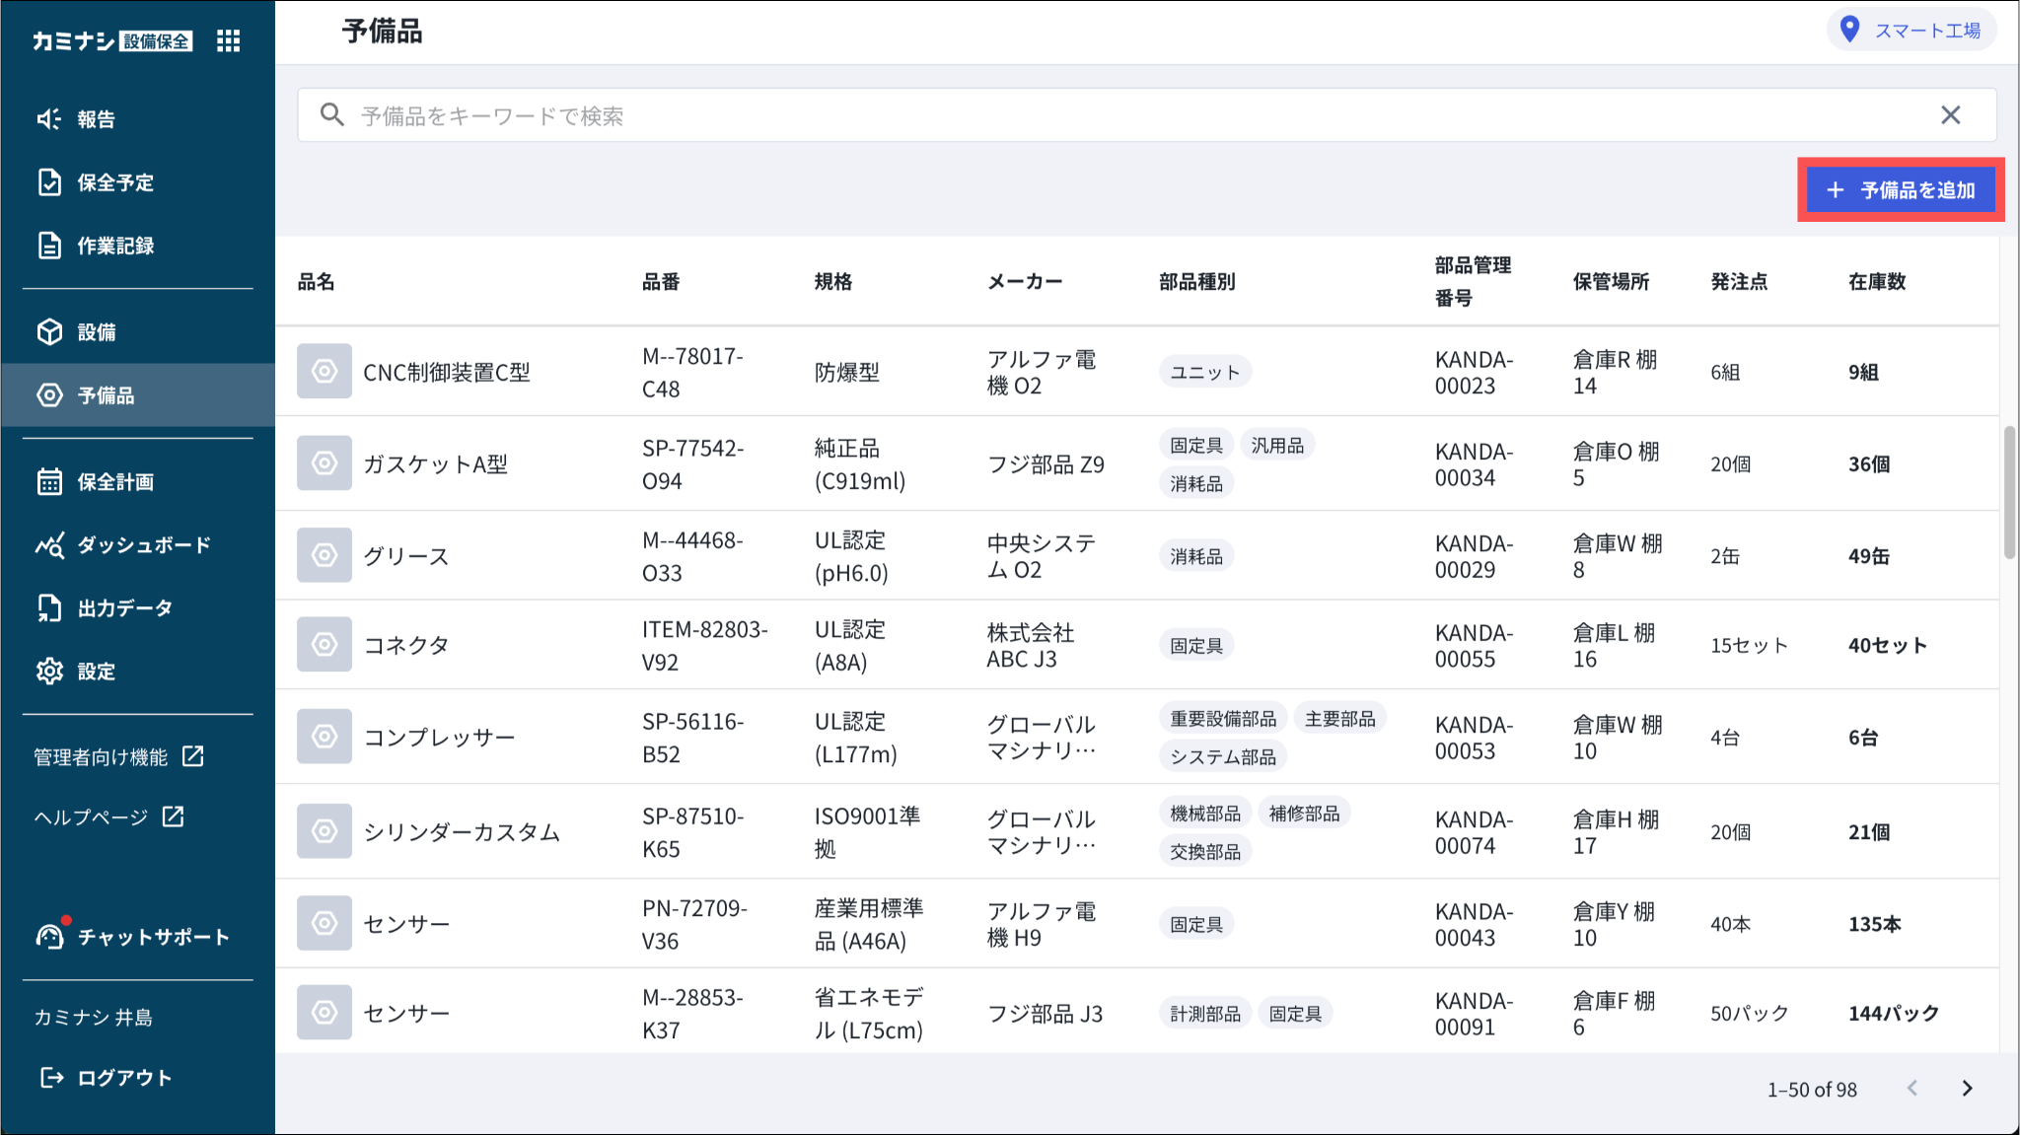
Task: Click the table vertical scrollbar
Action: coord(2009,493)
